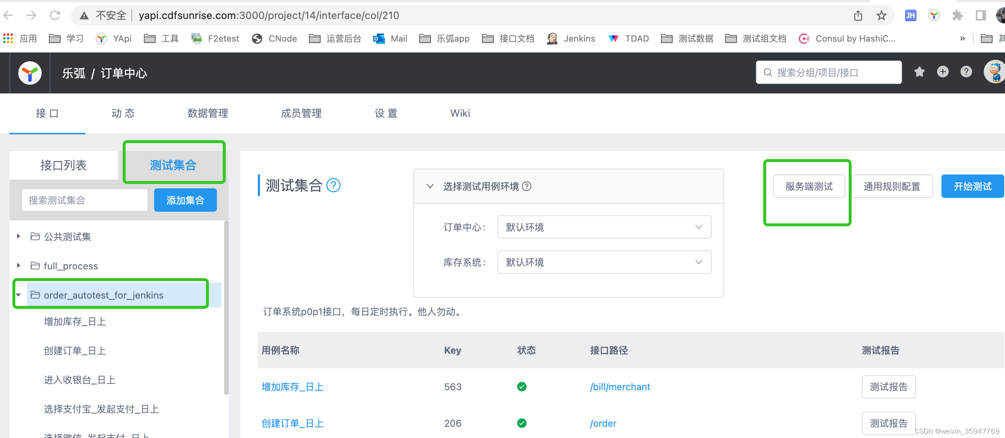Click the YApi logo in header
1005x438 pixels.
pyautogui.click(x=30, y=73)
